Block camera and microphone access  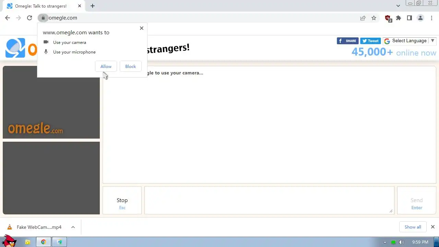pyautogui.click(x=131, y=67)
